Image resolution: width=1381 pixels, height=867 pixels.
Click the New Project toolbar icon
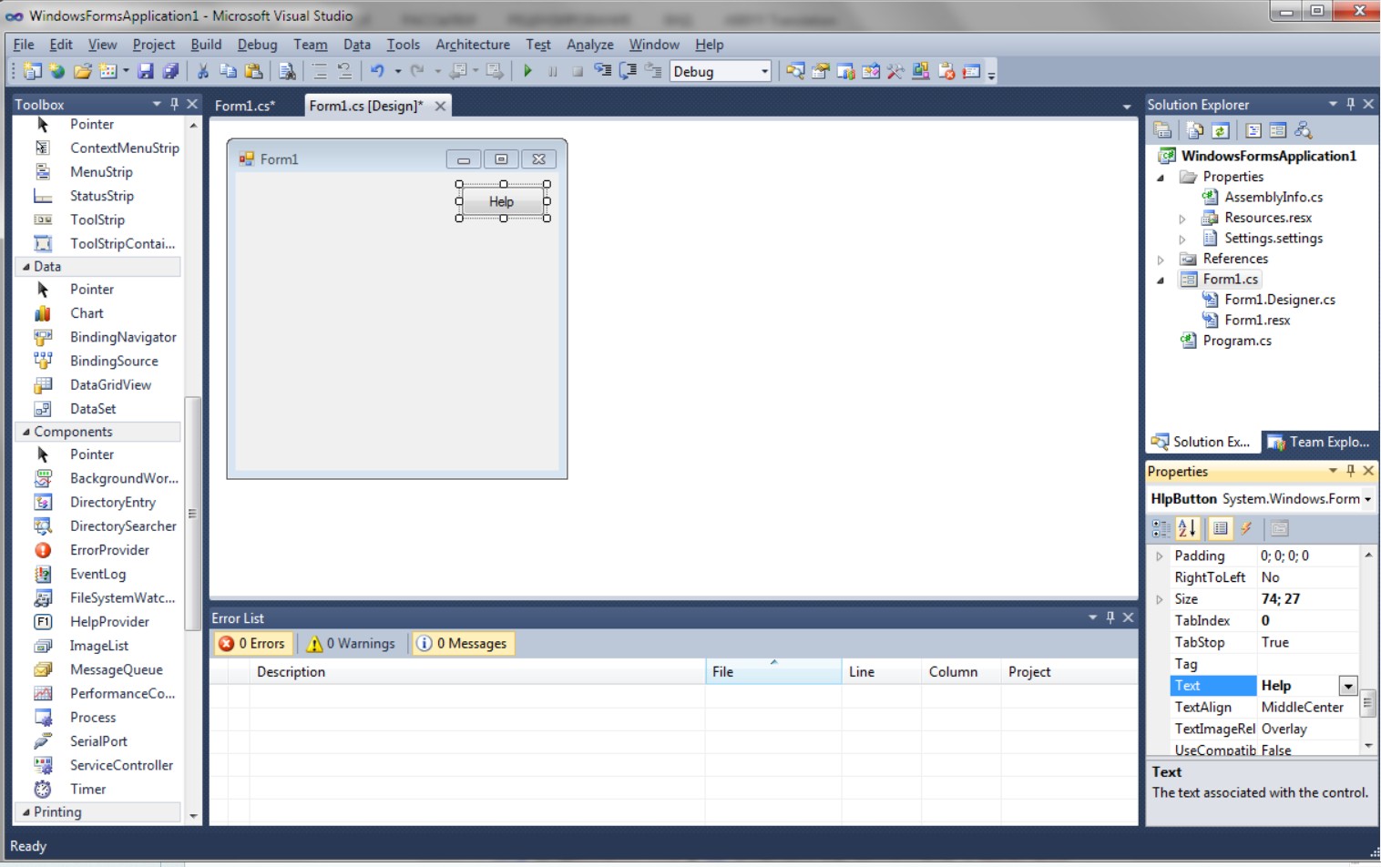tap(33, 71)
